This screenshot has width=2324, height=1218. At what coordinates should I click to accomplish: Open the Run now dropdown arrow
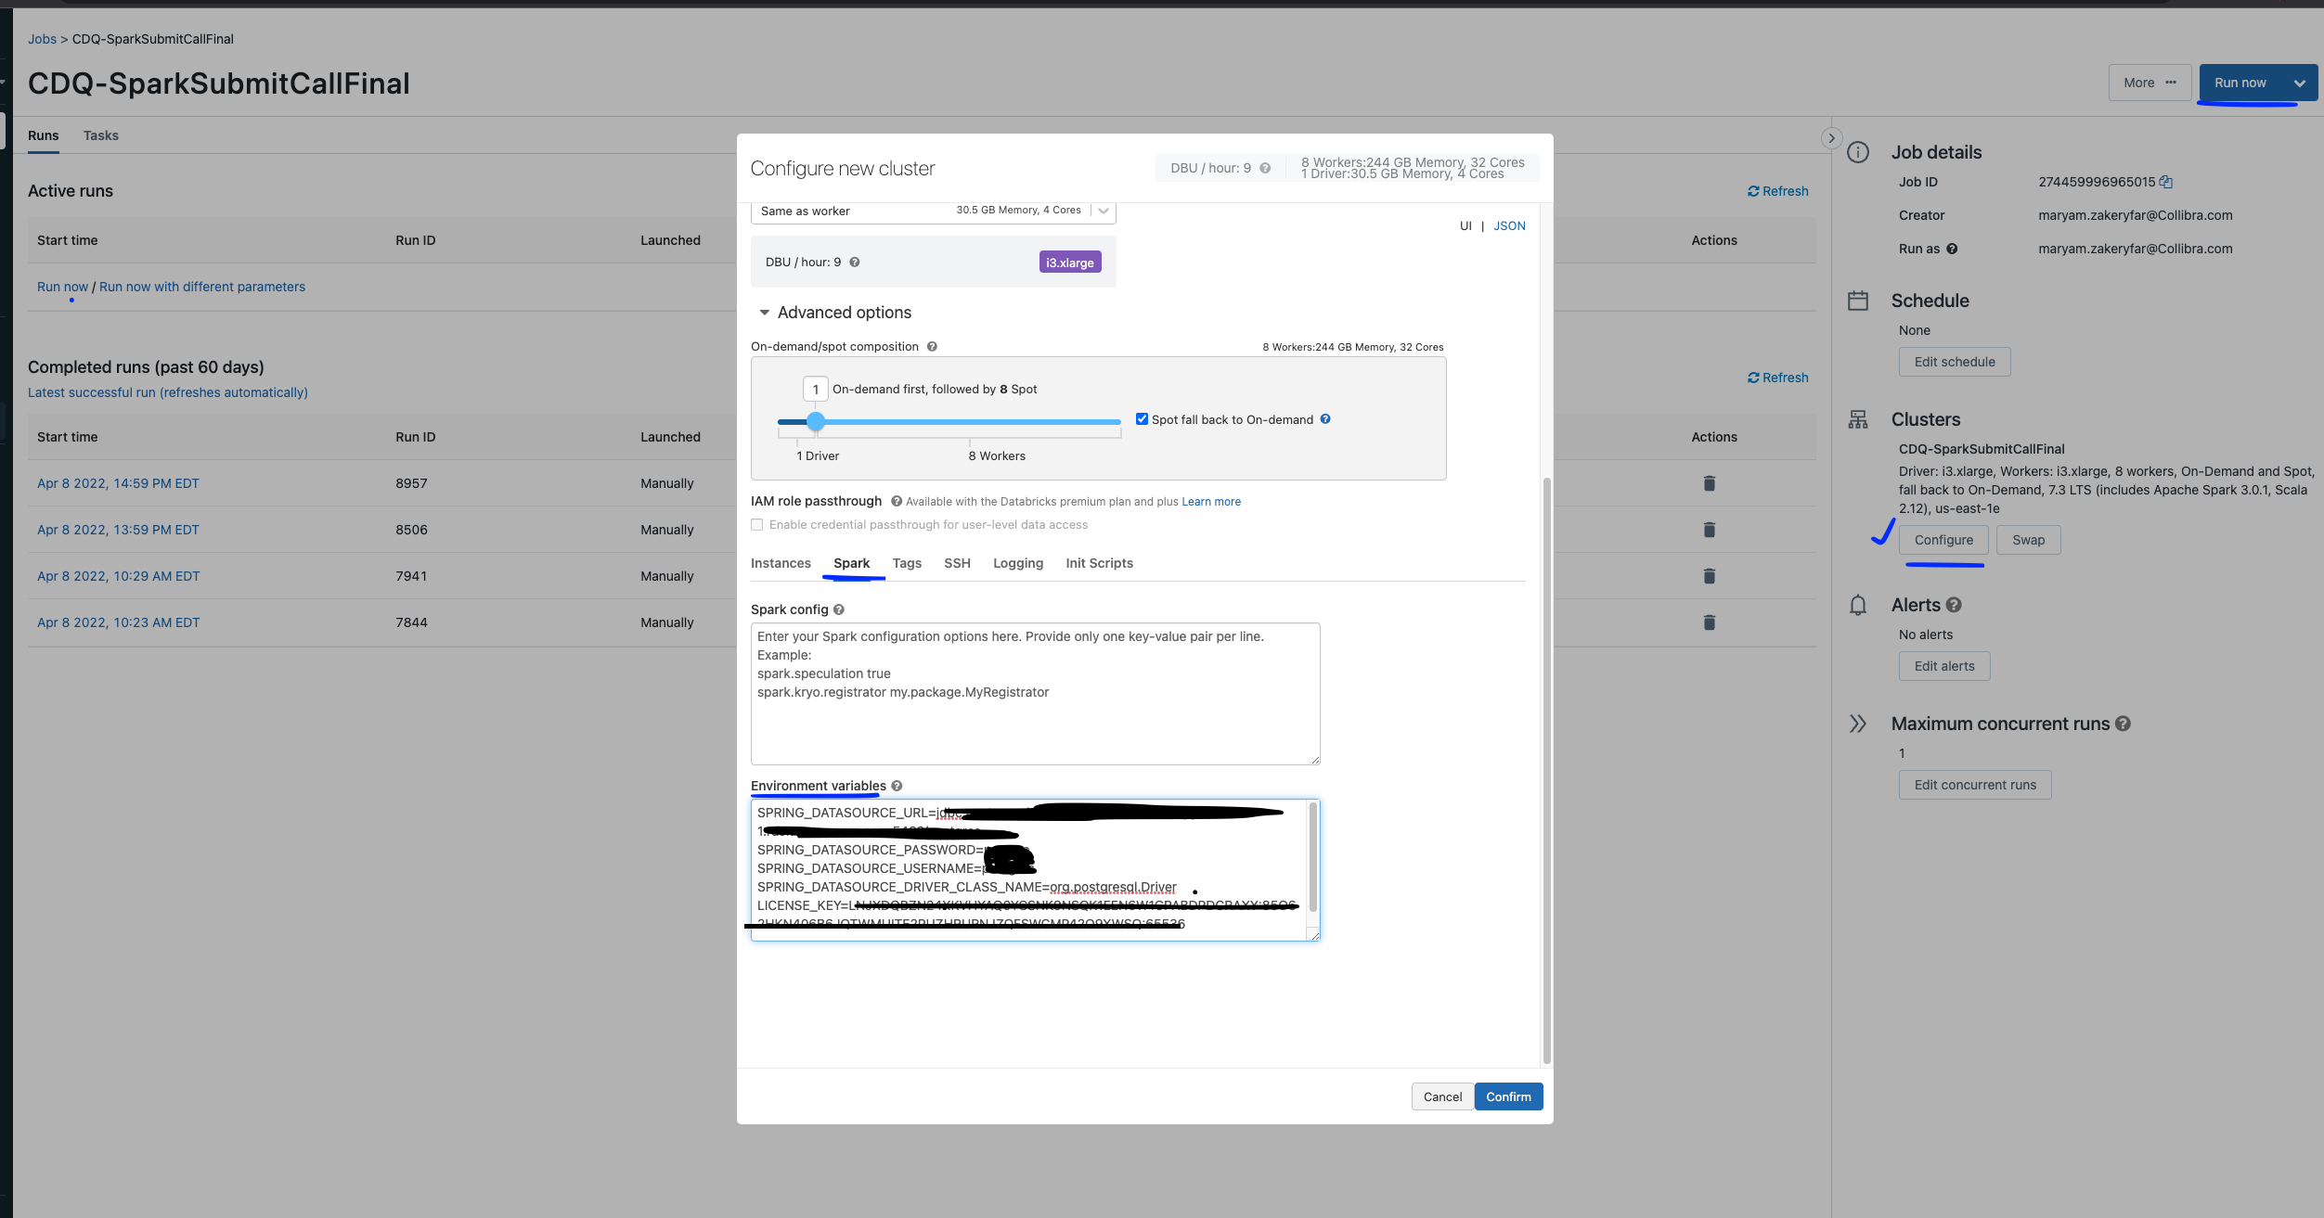point(2300,83)
